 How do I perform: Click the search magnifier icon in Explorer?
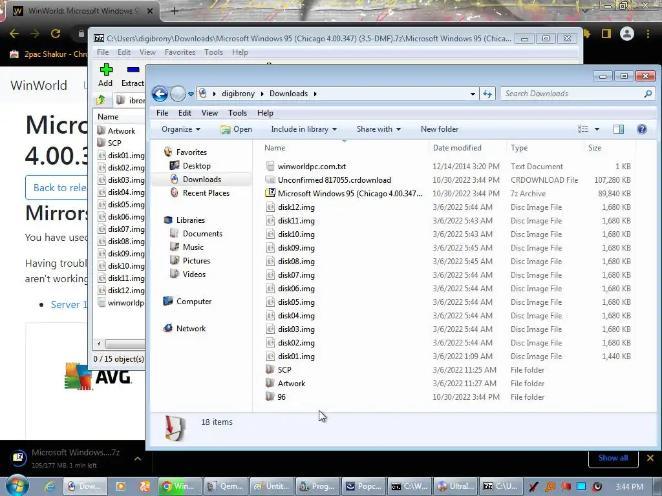[648, 94]
